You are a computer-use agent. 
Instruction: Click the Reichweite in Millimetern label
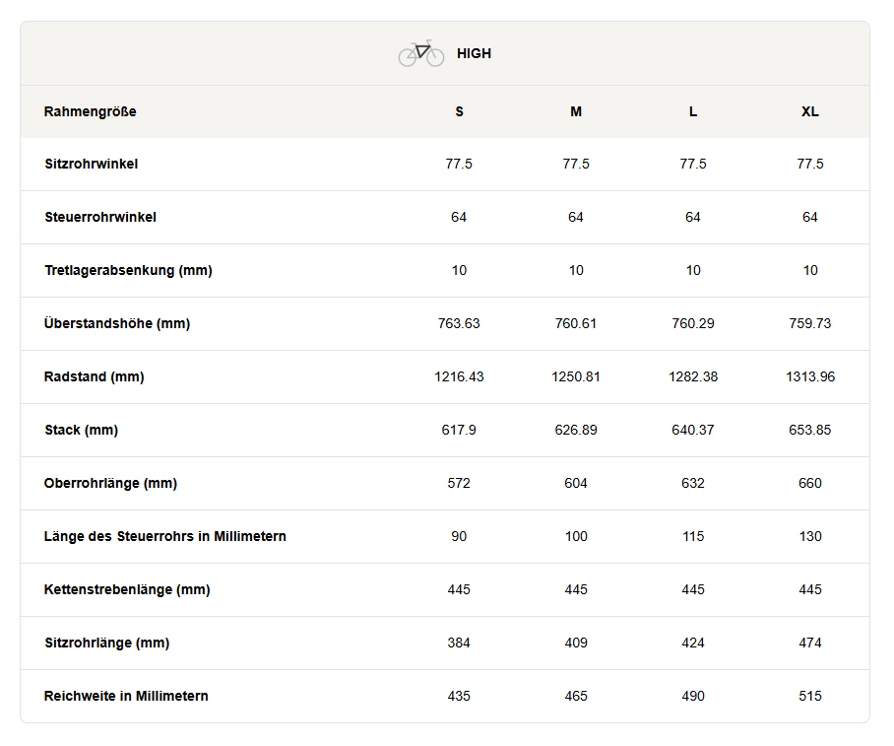pos(126,697)
